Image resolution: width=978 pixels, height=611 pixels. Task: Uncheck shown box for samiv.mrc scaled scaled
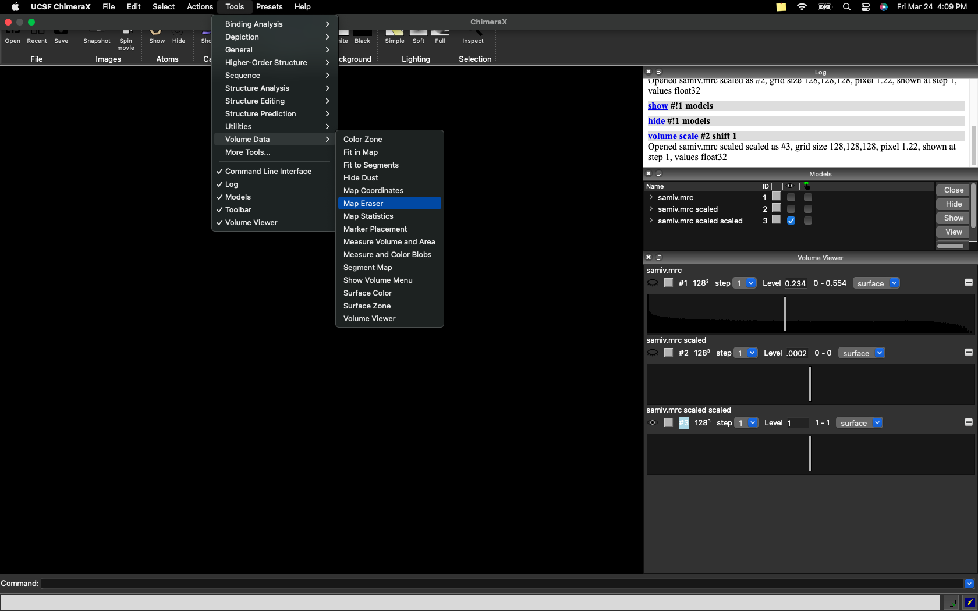click(791, 221)
